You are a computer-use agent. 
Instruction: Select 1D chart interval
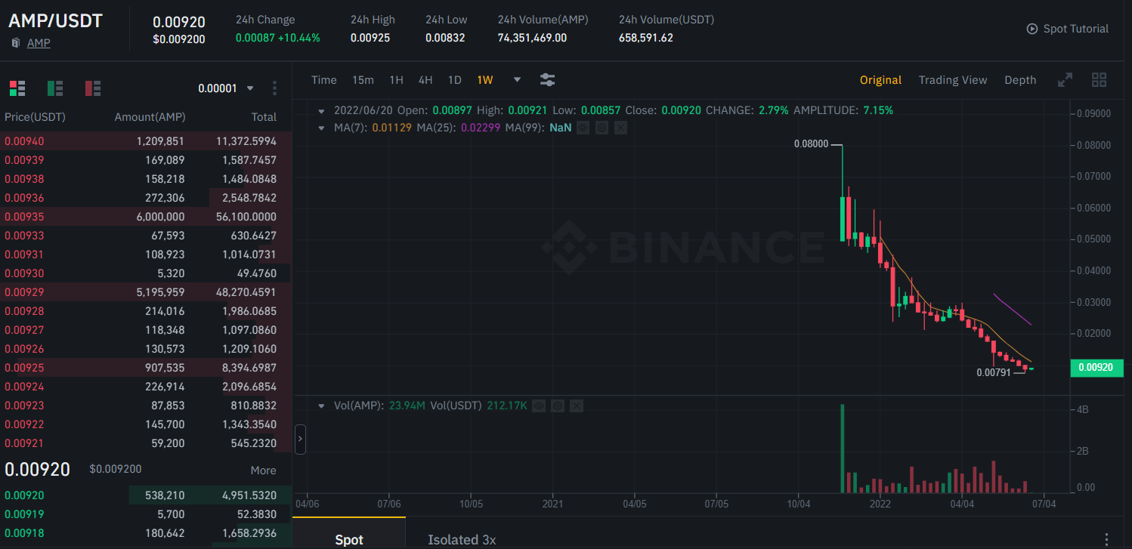click(454, 80)
